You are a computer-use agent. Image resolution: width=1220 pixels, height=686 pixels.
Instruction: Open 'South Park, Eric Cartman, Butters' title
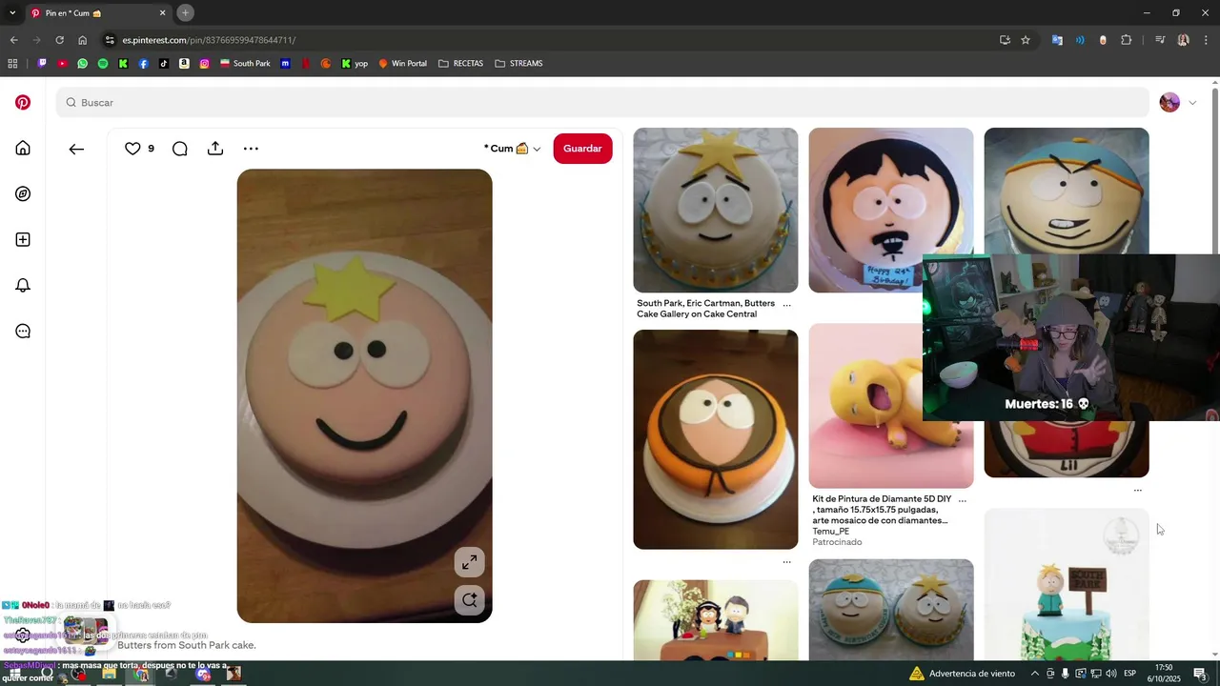[x=705, y=309]
